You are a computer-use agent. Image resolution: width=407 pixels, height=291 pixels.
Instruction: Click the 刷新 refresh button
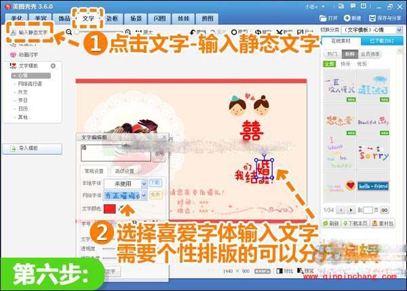(x=331, y=223)
